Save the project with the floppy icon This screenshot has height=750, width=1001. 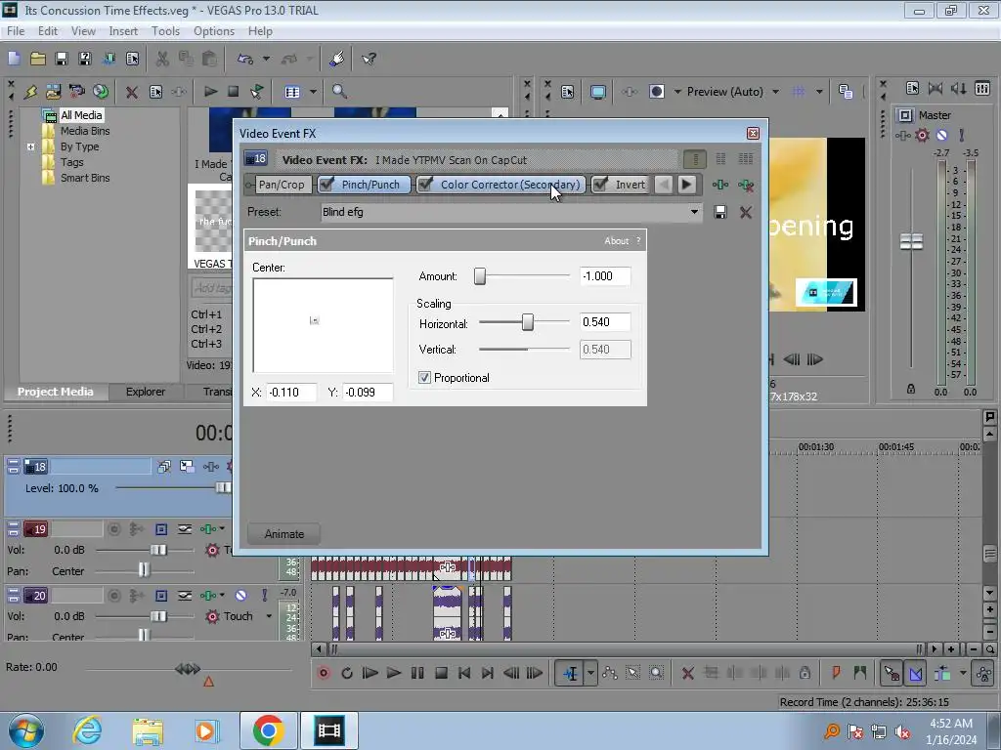62,59
